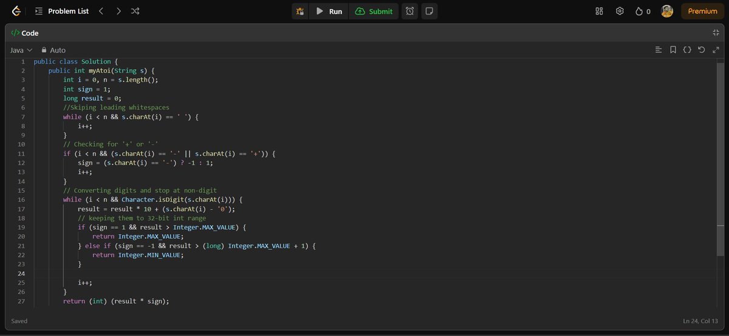The image size is (729, 336).
Task: Open user profile avatar
Action: [x=667, y=11]
